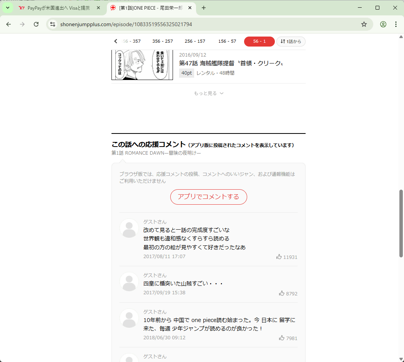
Task: Click the この話への応援コメント heading
Action: coord(149,144)
